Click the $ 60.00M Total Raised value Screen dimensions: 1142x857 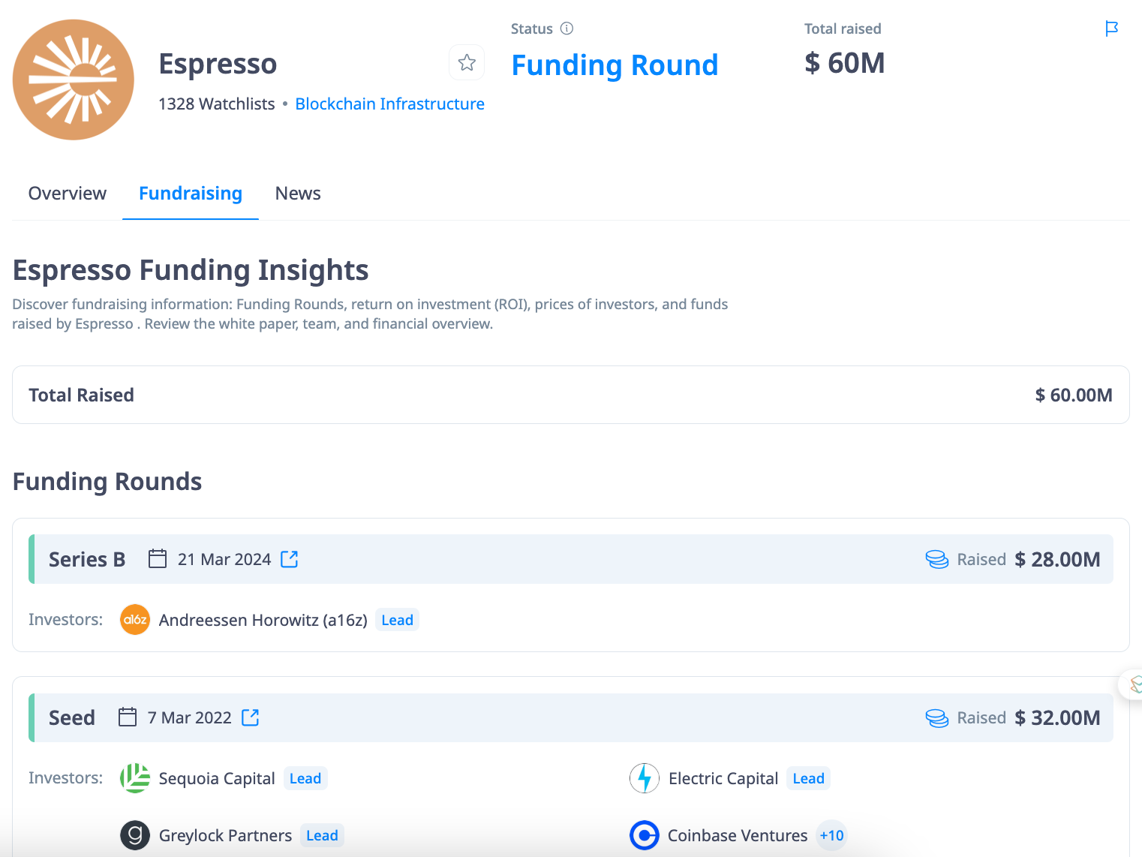(1074, 395)
